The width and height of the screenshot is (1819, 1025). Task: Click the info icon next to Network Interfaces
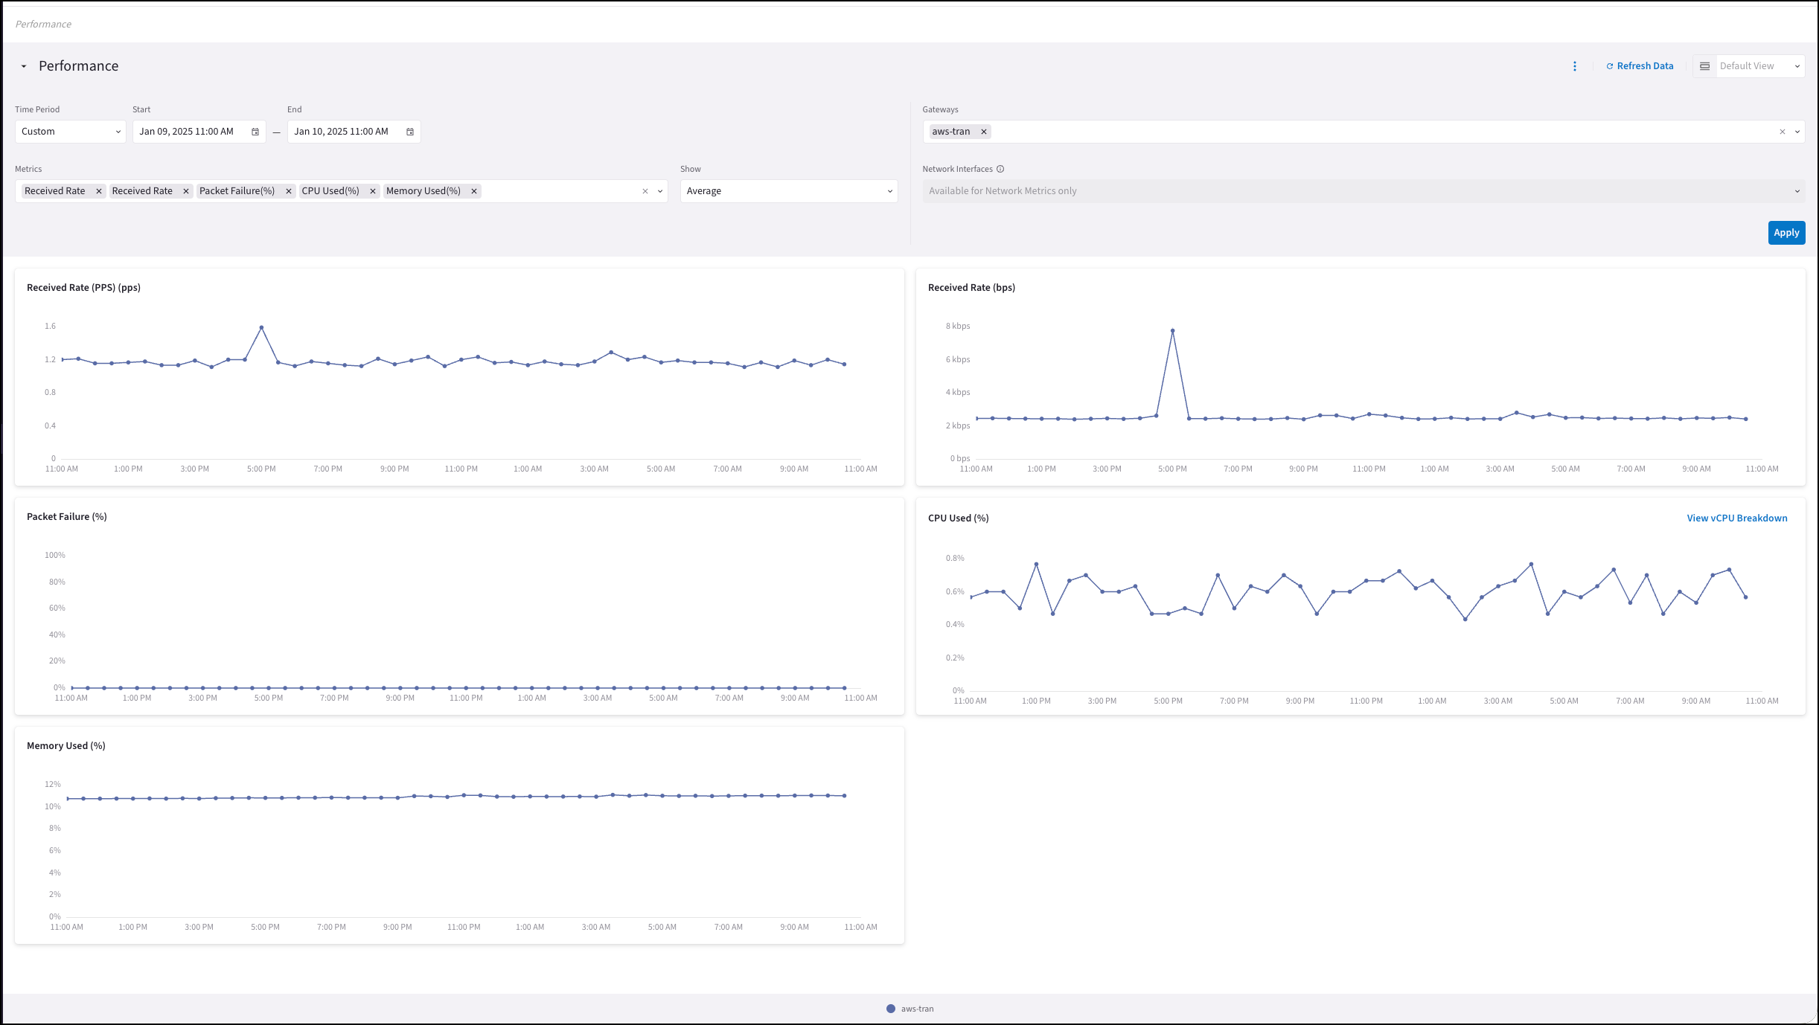tap(1000, 169)
